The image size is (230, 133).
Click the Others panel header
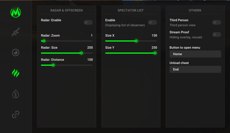tap(195, 10)
